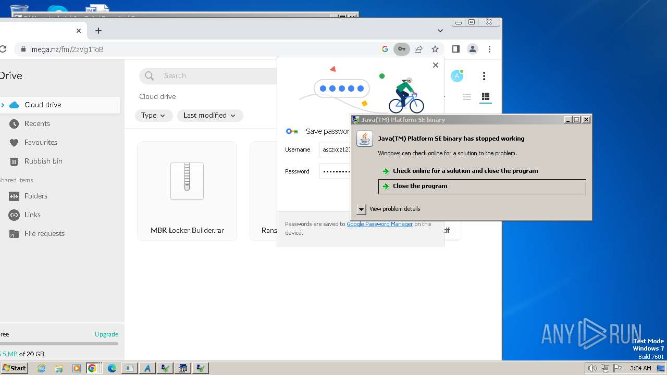Switch to grid view in MEGA
667x375 pixels.
(486, 97)
